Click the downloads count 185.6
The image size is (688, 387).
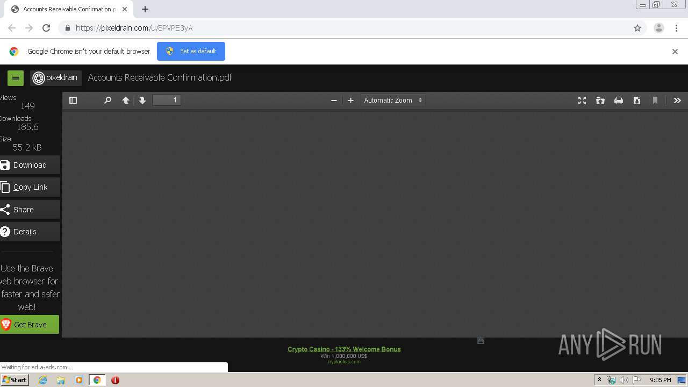click(x=27, y=127)
